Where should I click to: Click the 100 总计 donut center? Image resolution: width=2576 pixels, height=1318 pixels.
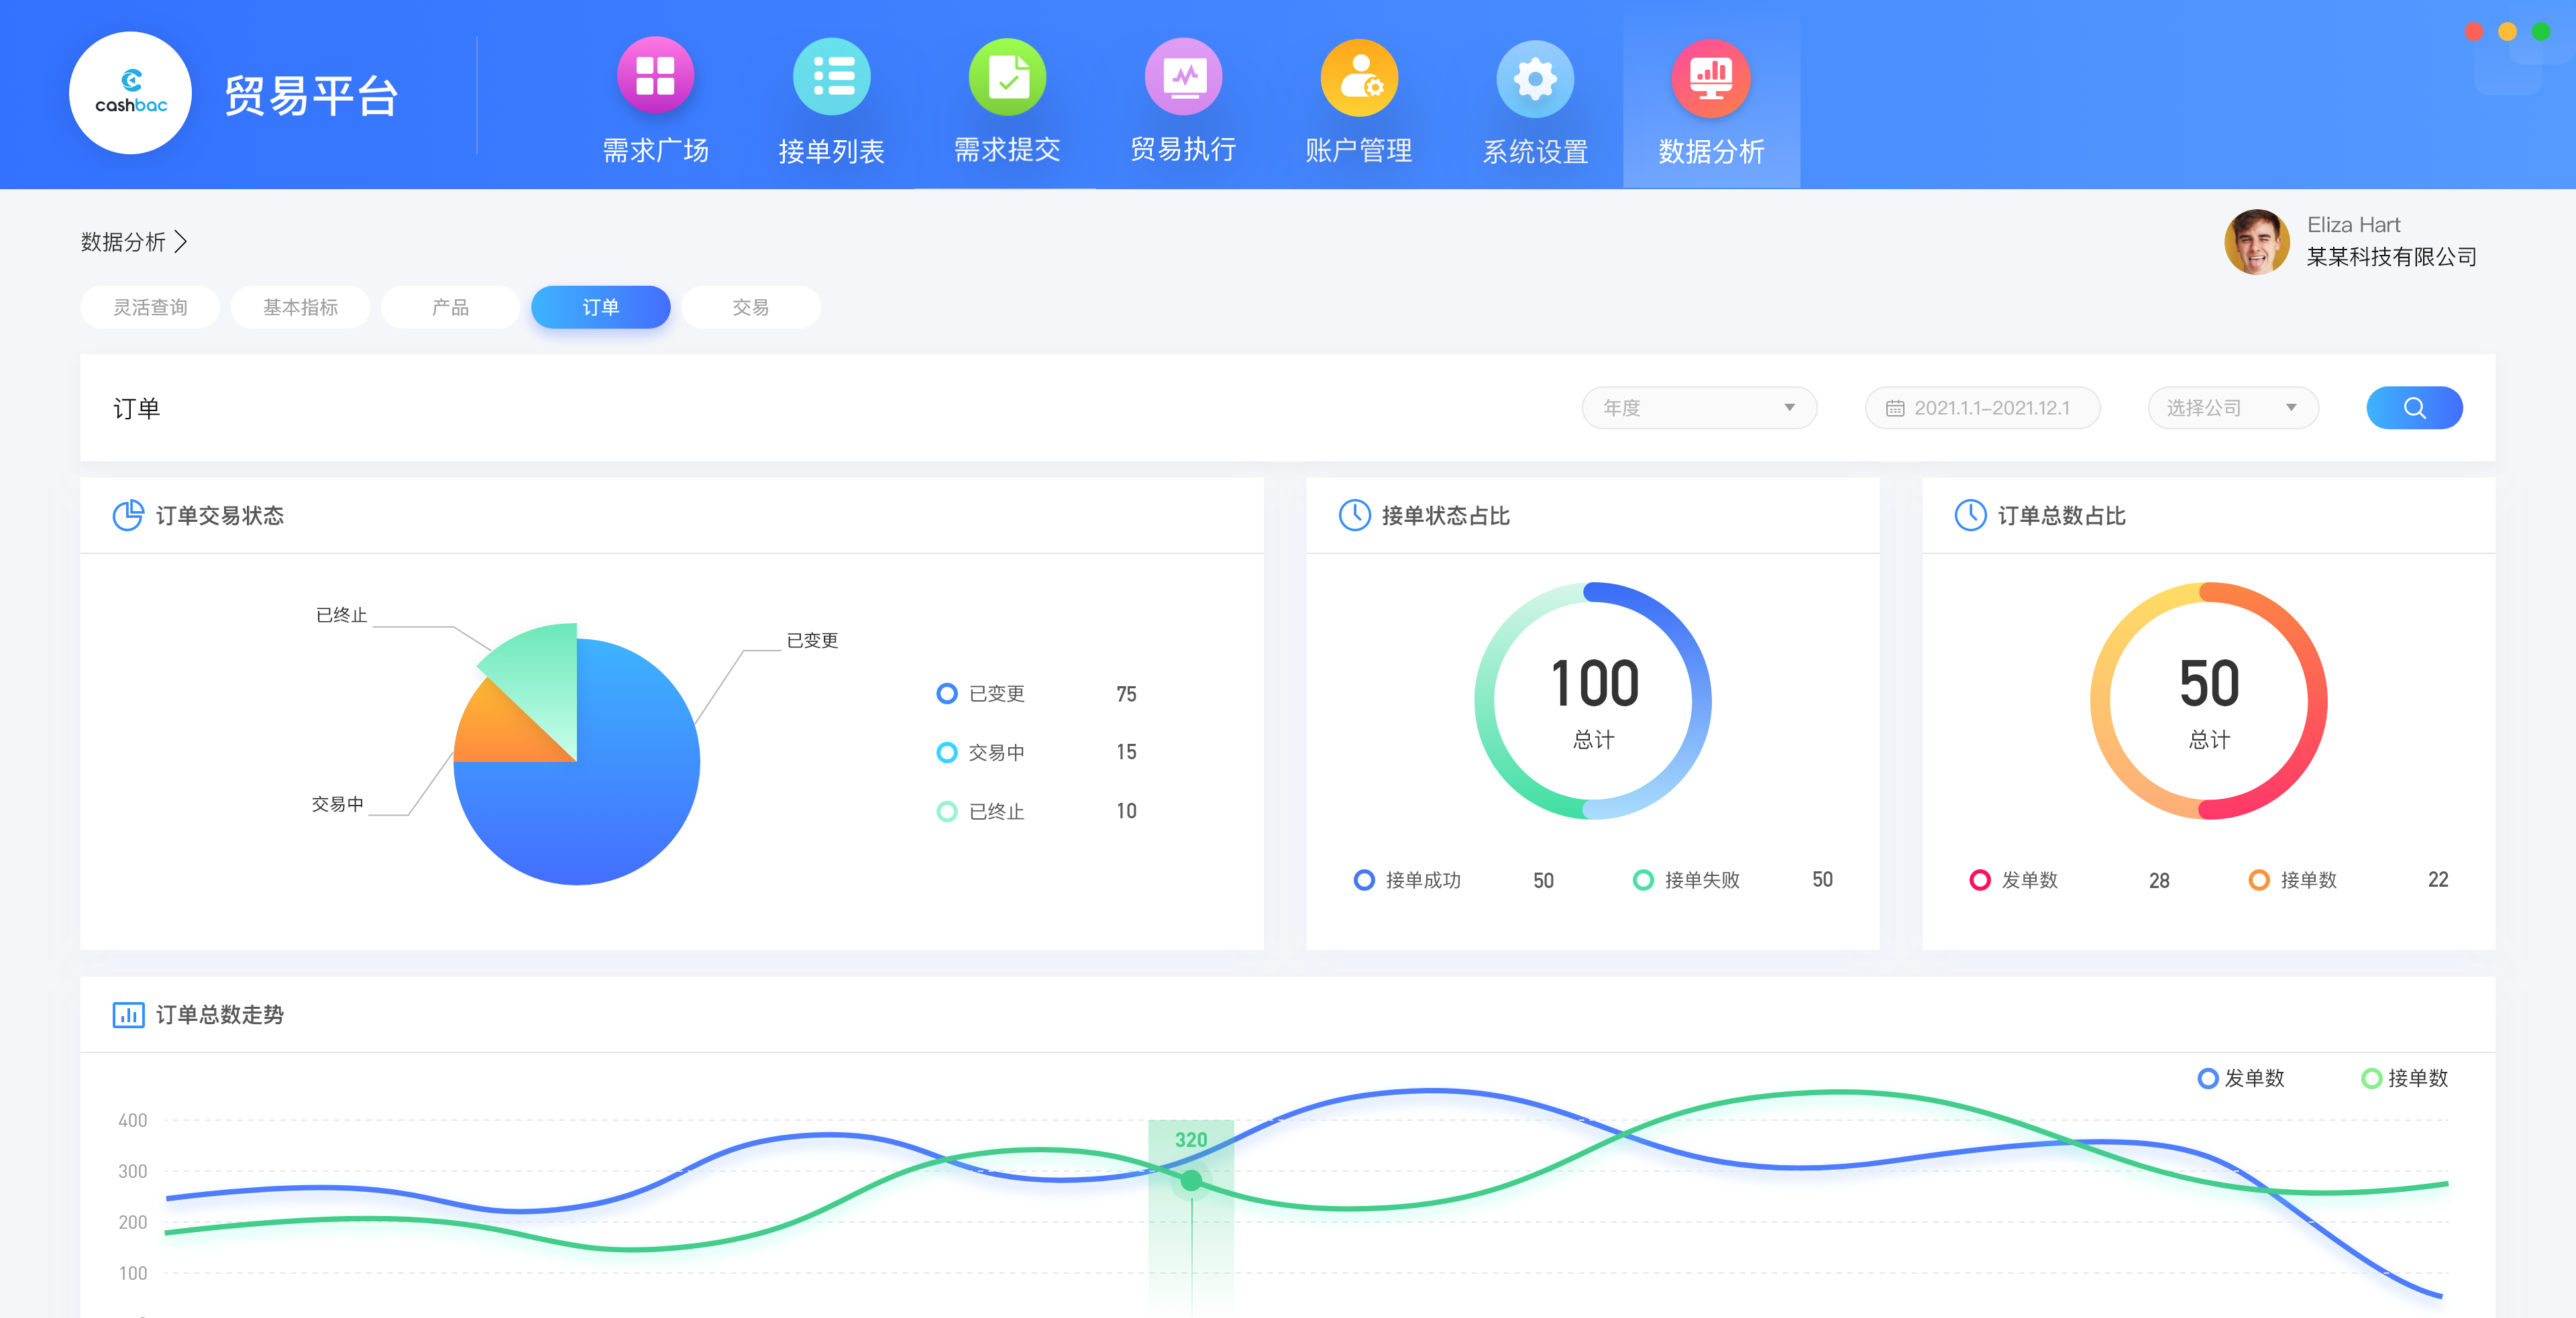[1593, 701]
